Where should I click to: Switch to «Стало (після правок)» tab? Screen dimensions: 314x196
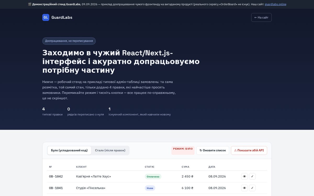coord(110,151)
